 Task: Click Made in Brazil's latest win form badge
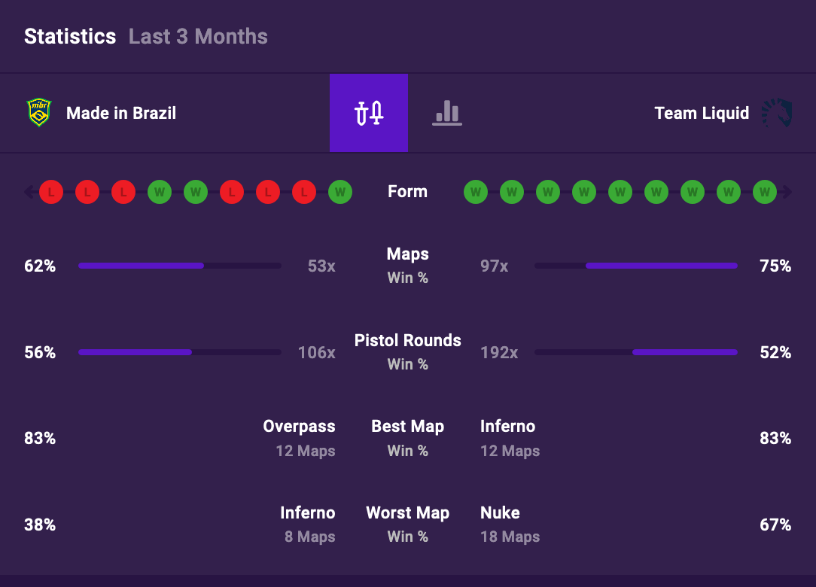[340, 192]
